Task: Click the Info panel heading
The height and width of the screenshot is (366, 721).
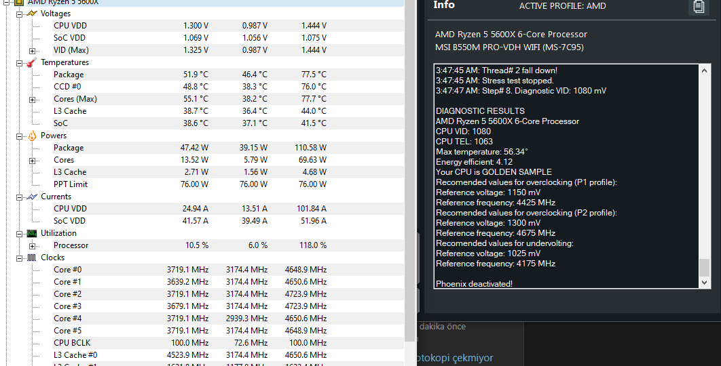Action: tap(444, 5)
